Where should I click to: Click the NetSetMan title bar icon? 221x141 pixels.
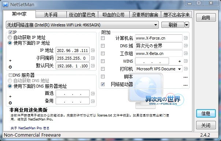click(x=5, y=4)
